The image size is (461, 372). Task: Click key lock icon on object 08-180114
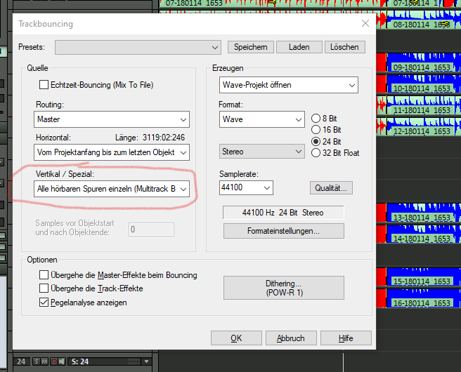coord(446,24)
